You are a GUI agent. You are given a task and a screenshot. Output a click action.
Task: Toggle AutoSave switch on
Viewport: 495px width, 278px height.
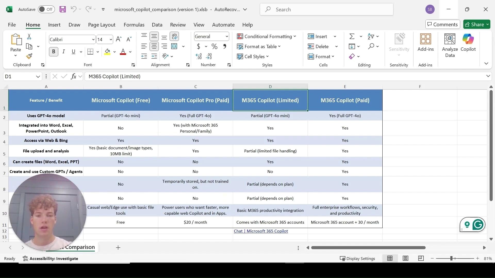(46, 10)
